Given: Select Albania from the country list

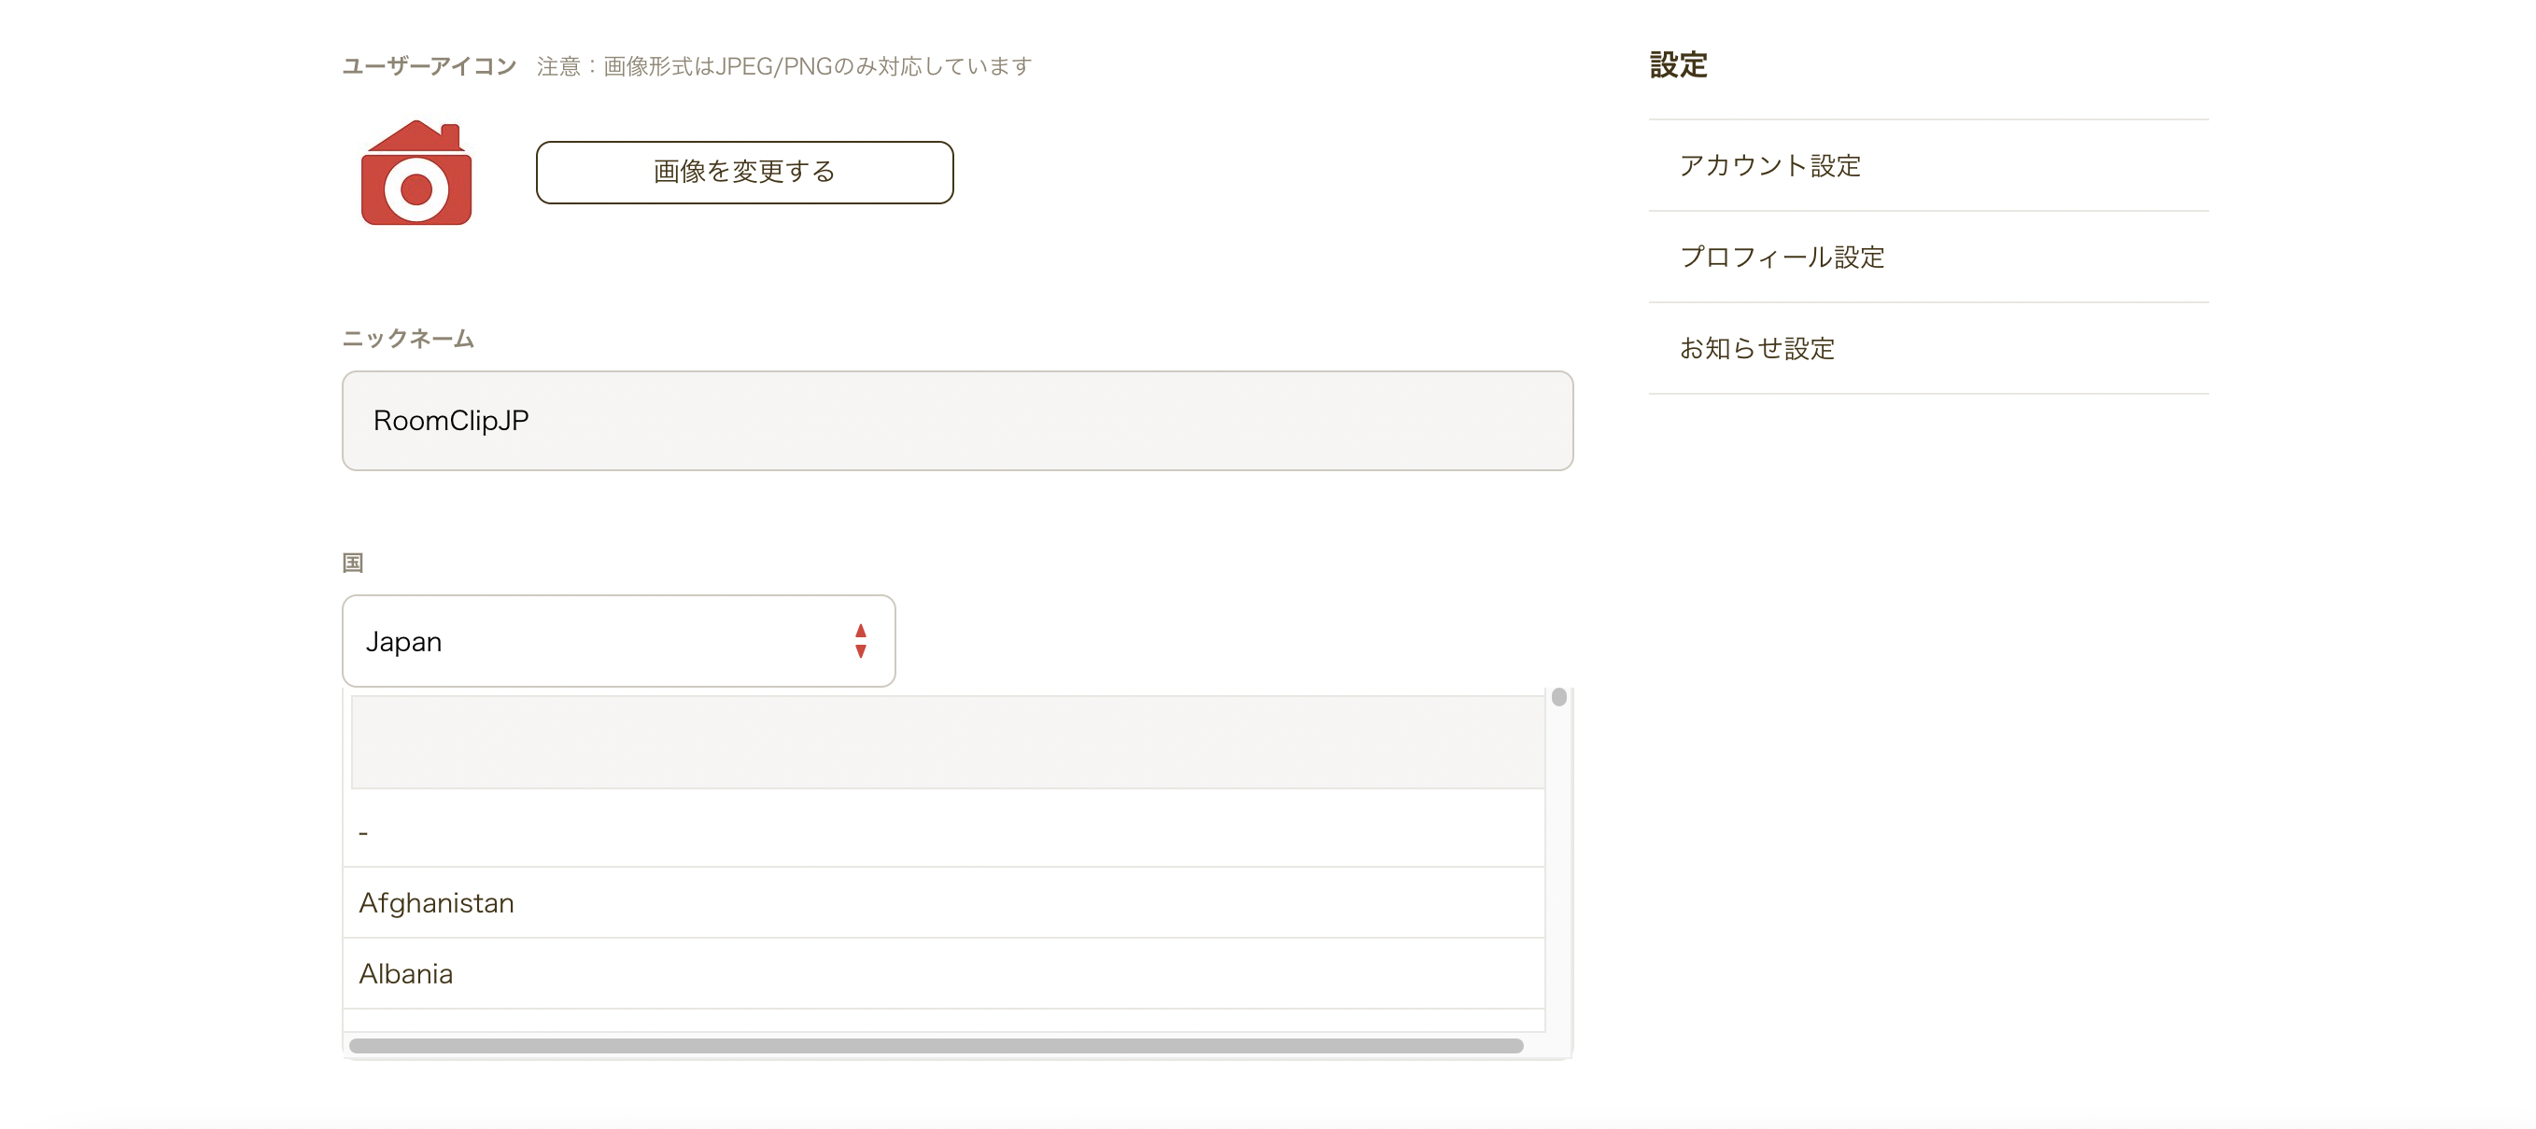Looking at the screenshot, I should point(943,973).
